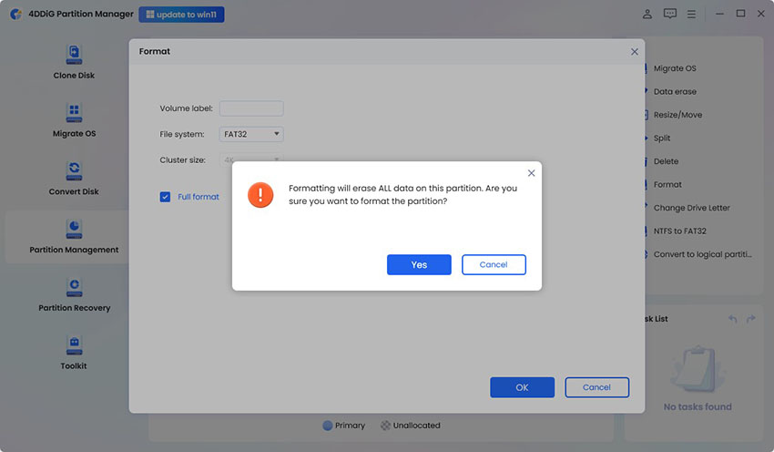The width and height of the screenshot is (774, 452).
Task: Select Migrate OS in right panel
Action: pos(675,68)
